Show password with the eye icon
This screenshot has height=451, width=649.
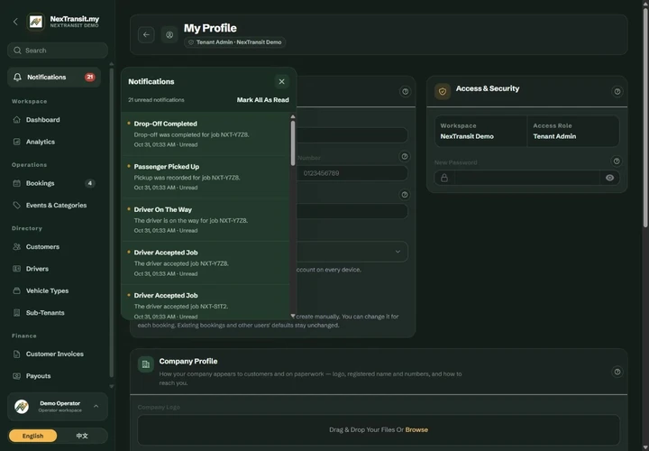click(609, 178)
